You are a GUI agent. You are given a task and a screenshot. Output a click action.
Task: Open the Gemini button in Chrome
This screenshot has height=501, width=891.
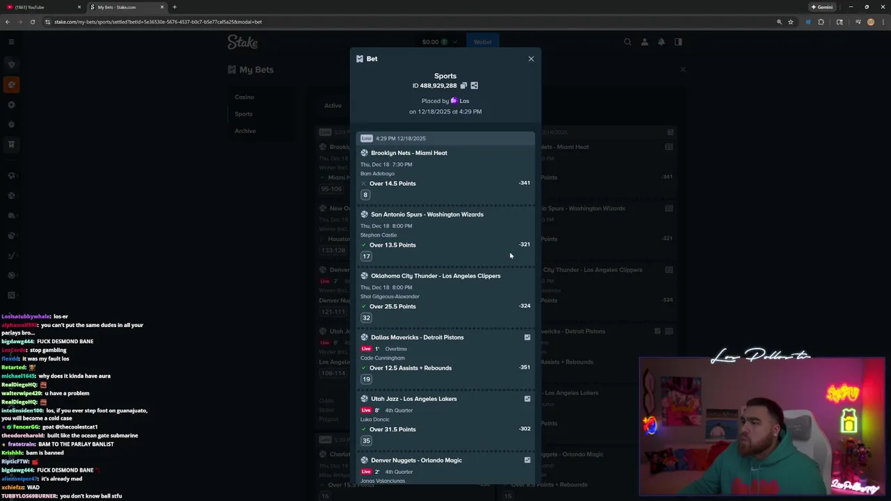[822, 7]
